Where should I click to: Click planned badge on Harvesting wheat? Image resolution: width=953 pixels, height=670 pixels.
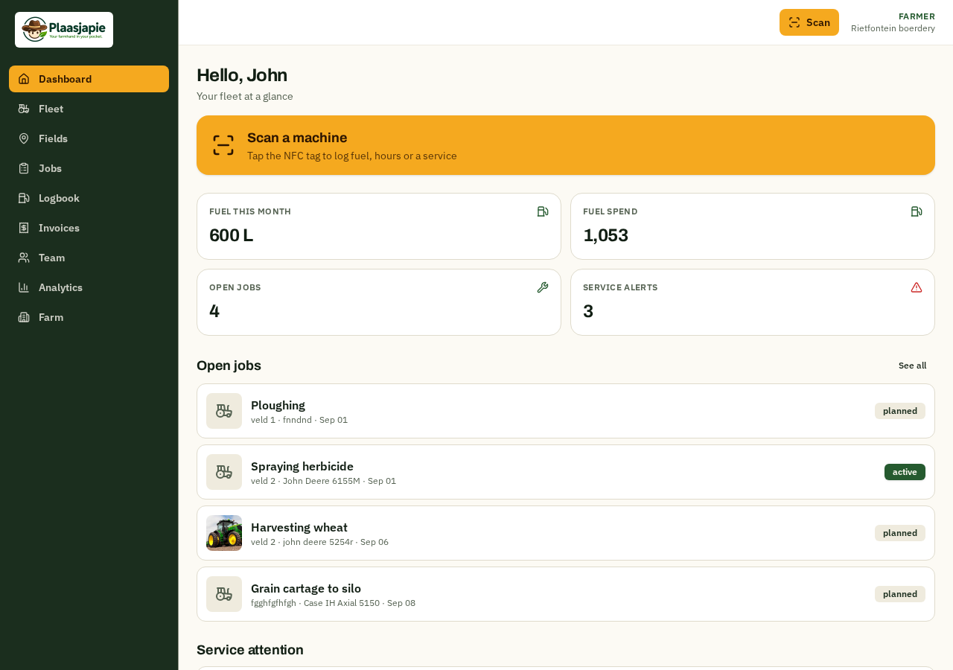coord(900,533)
